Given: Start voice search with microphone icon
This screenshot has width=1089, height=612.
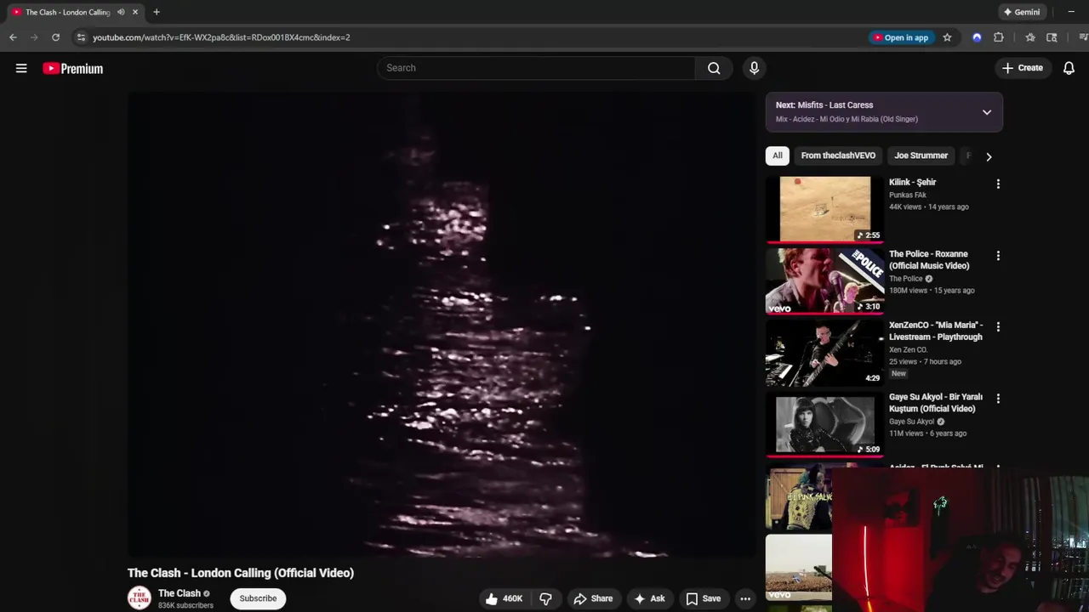Looking at the screenshot, I should (754, 68).
